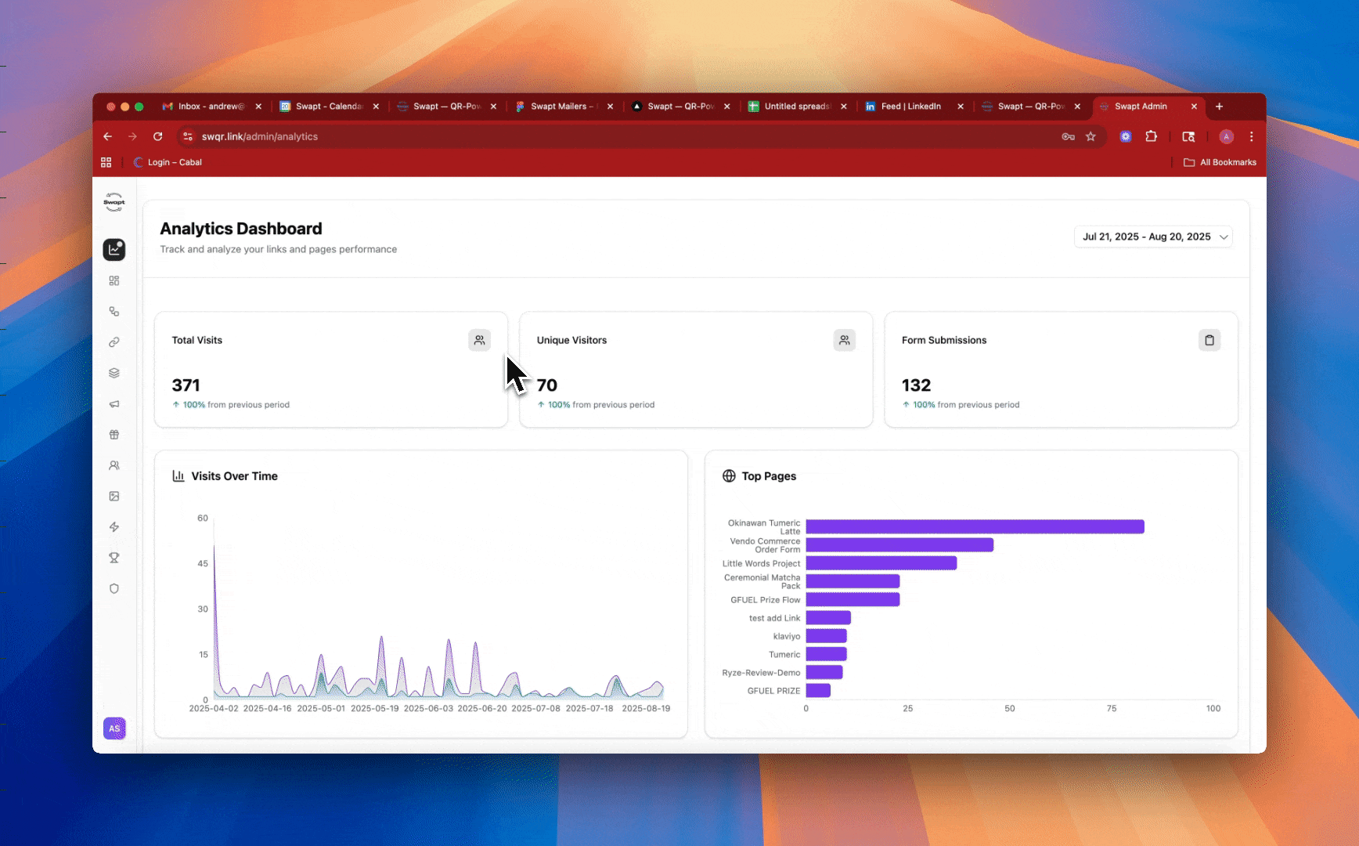
Task: Select the stacked layers icon in sidebar
Action: 114,373
